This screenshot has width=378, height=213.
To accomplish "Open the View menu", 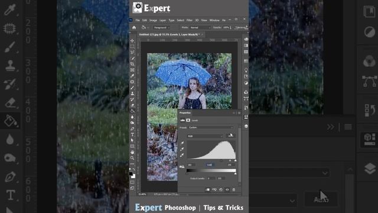I will [204, 20].
